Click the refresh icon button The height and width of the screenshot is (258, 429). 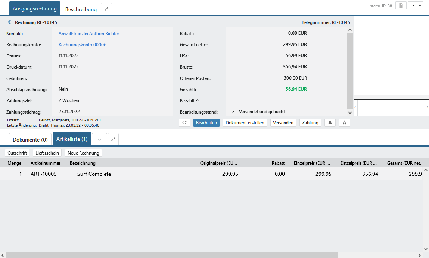tap(184, 123)
